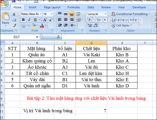The image size is (157, 120).
Task: Click the Select All corner triangle
Action: (3, 43)
